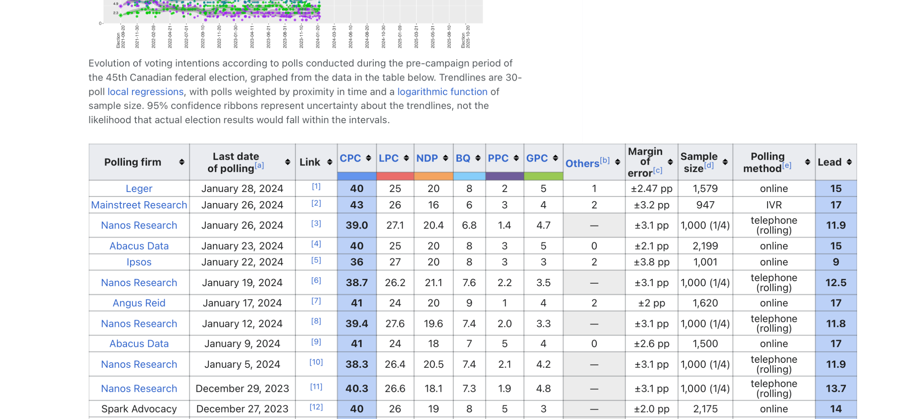908x419 pixels.
Task: Open citation [2] for Mainstreet poll
Action: pyautogui.click(x=316, y=203)
